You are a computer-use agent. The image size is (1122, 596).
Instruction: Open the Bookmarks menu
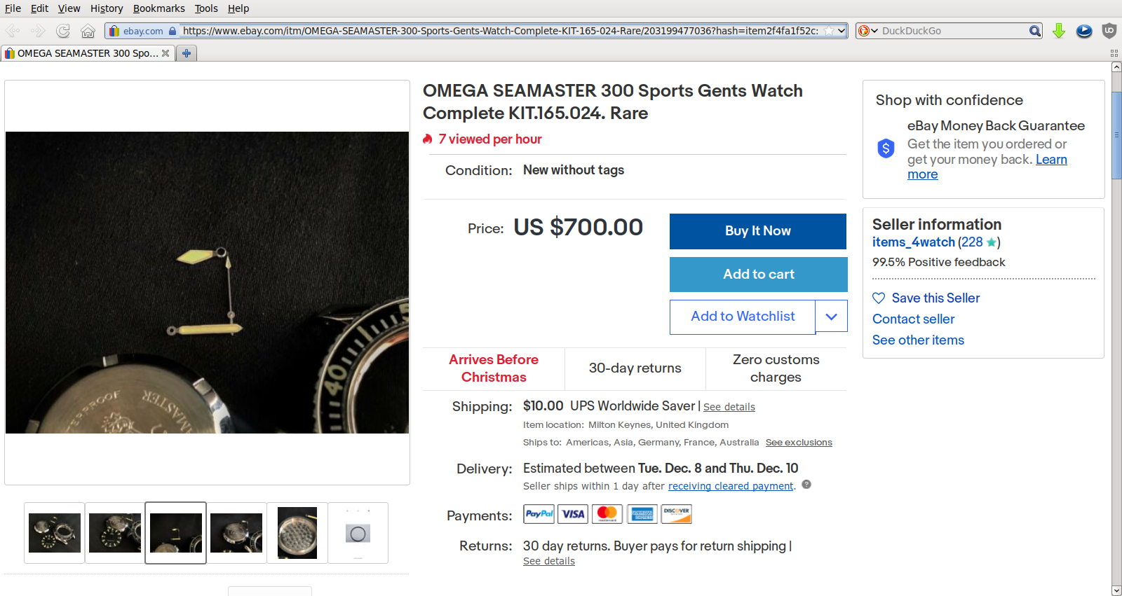coord(158,8)
